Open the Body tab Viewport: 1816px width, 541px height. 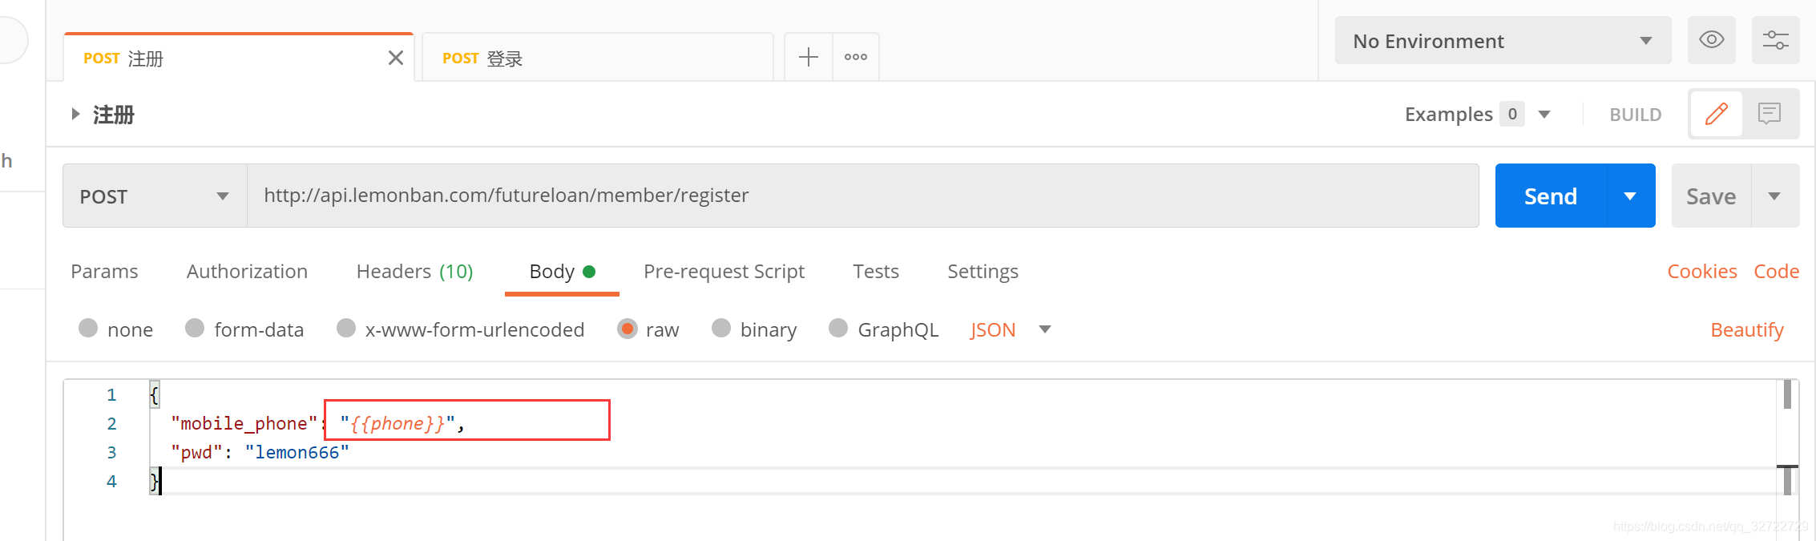pyautogui.click(x=562, y=272)
